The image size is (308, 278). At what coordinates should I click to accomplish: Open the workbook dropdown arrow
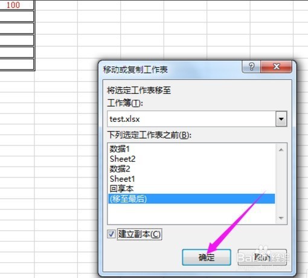281,119
